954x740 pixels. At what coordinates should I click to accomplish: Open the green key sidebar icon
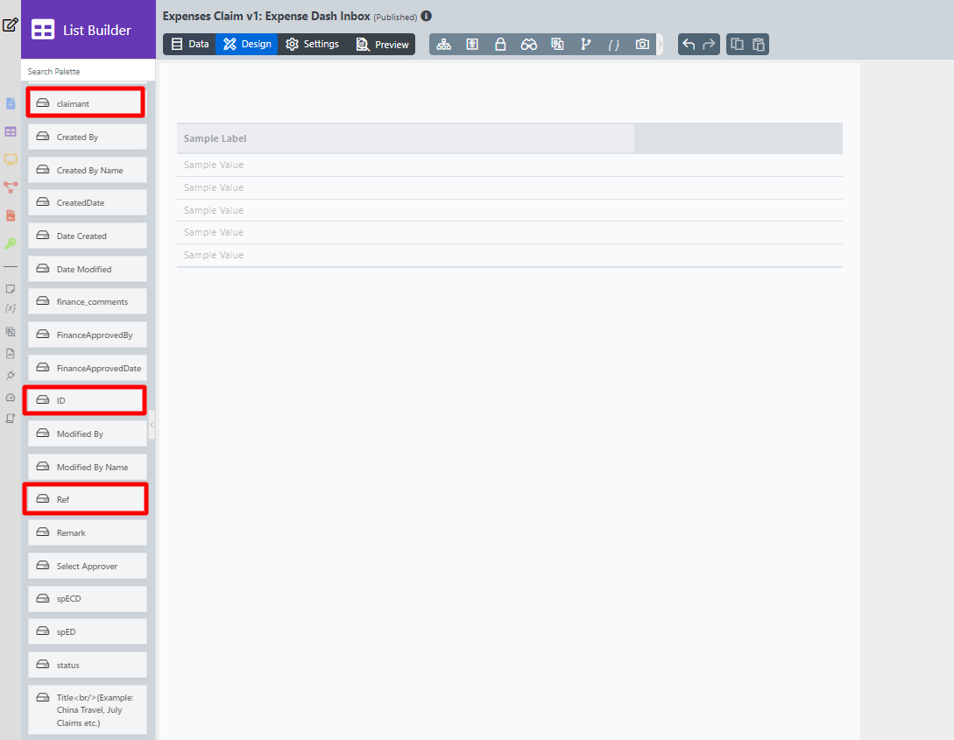pos(11,243)
